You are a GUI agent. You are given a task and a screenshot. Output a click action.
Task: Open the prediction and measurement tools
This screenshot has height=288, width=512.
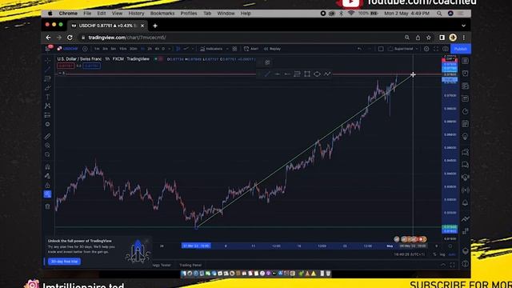coord(48,115)
